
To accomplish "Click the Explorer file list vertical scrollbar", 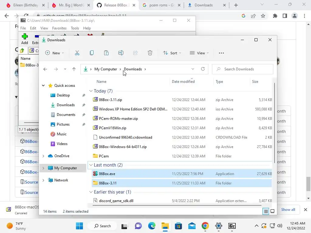I will click(275, 123).
